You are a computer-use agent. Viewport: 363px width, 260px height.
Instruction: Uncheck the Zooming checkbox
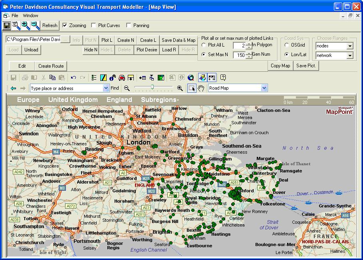pos(65,25)
